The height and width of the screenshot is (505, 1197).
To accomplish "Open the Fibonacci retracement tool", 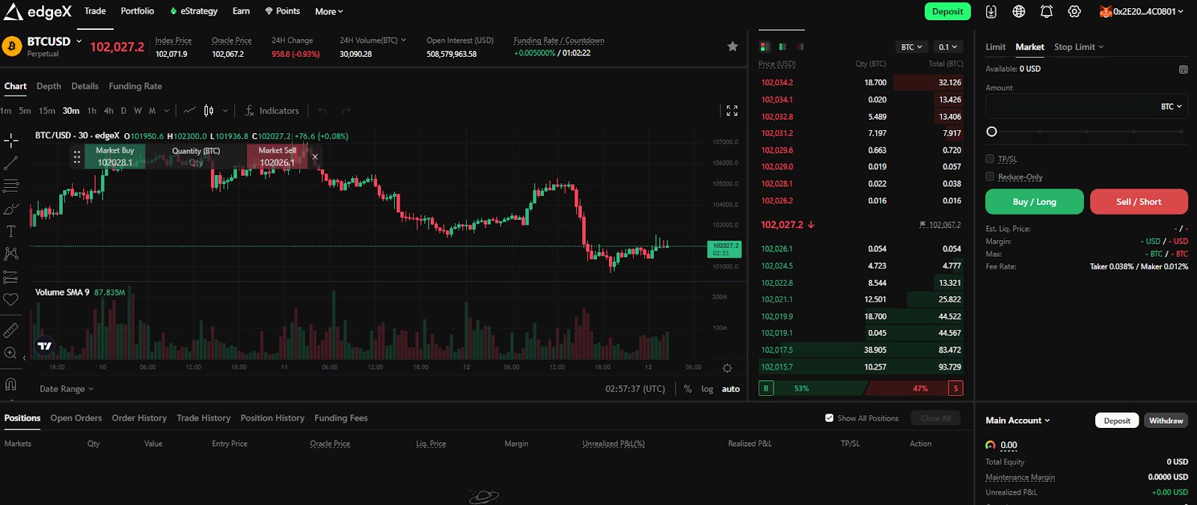I will [x=11, y=186].
